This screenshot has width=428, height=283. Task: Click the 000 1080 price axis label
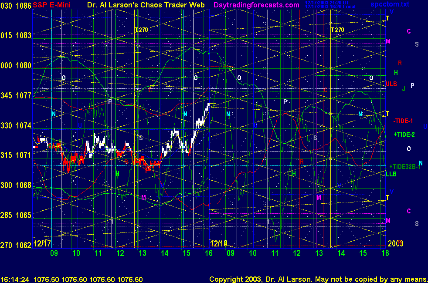point(16,65)
